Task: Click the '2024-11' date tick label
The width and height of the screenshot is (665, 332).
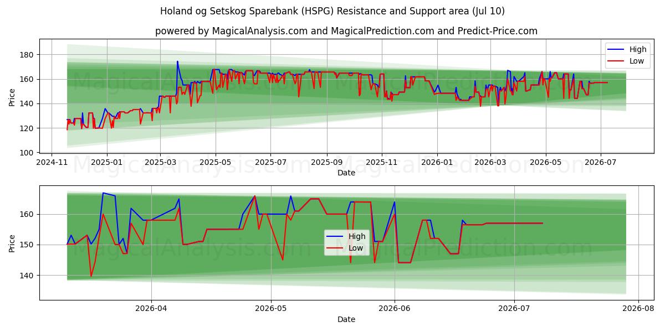Action: coord(52,163)
